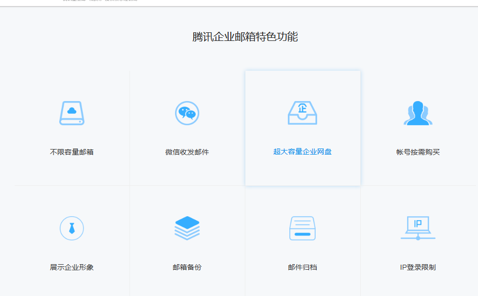Select the 微信收发邮件 feature card
478x296 pixels.
pos(187,128)
